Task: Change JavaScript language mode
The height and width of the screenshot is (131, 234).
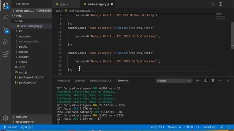Action: point(210,127)
